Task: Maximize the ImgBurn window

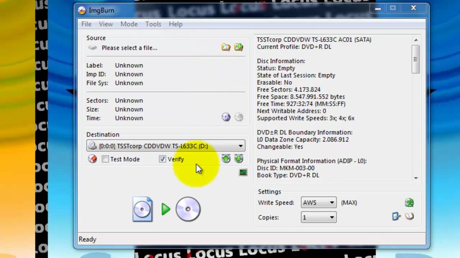Action: click(x=393, y=8)
